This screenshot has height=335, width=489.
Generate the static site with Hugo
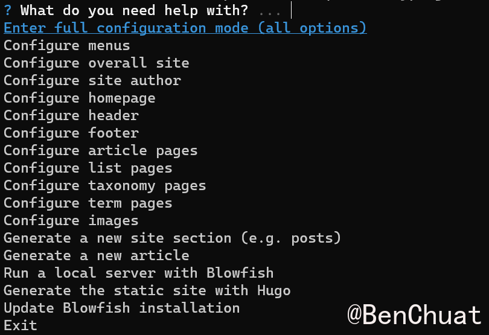(147, 290)
